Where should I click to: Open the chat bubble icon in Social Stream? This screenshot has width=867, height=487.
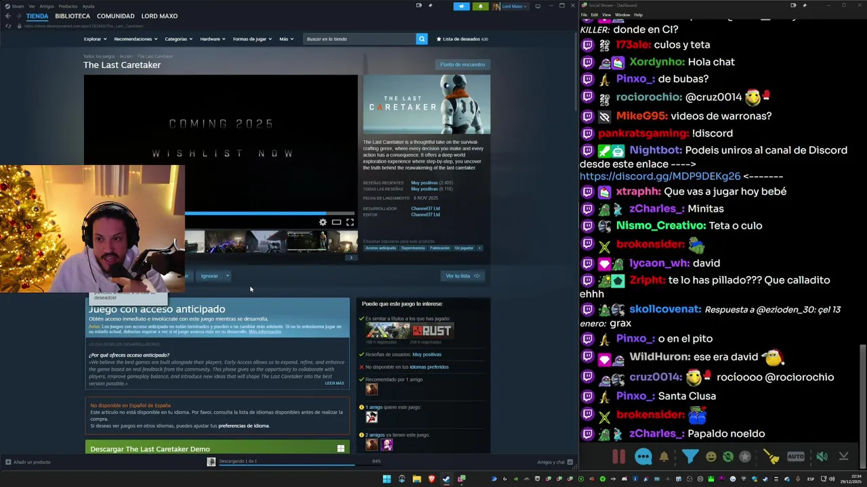pos(643,457)
